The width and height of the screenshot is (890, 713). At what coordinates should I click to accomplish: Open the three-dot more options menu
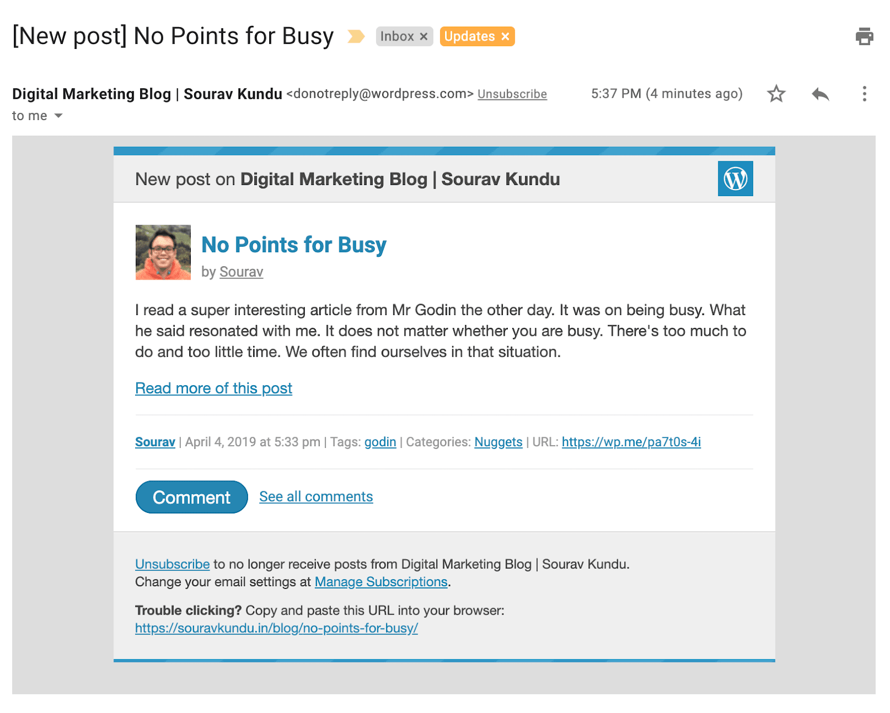pyautogui.click(x=864, y=94)
